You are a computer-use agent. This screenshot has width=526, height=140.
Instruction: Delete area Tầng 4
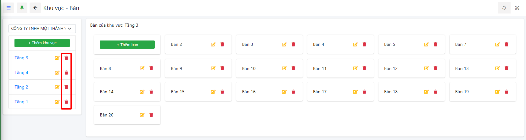66,73
